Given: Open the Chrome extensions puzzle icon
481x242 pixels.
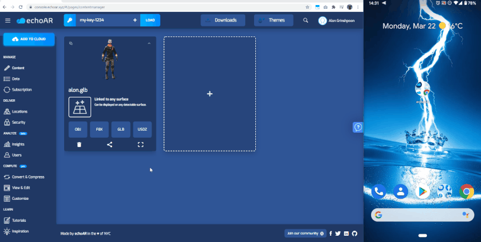Looking at the screenshot, I should click(333, 7).
